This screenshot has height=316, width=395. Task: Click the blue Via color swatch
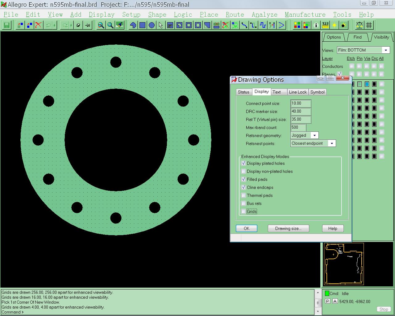367,84
